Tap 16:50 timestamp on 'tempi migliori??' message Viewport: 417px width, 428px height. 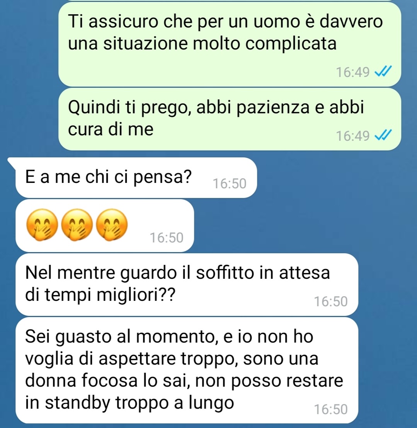pos(331,301)
